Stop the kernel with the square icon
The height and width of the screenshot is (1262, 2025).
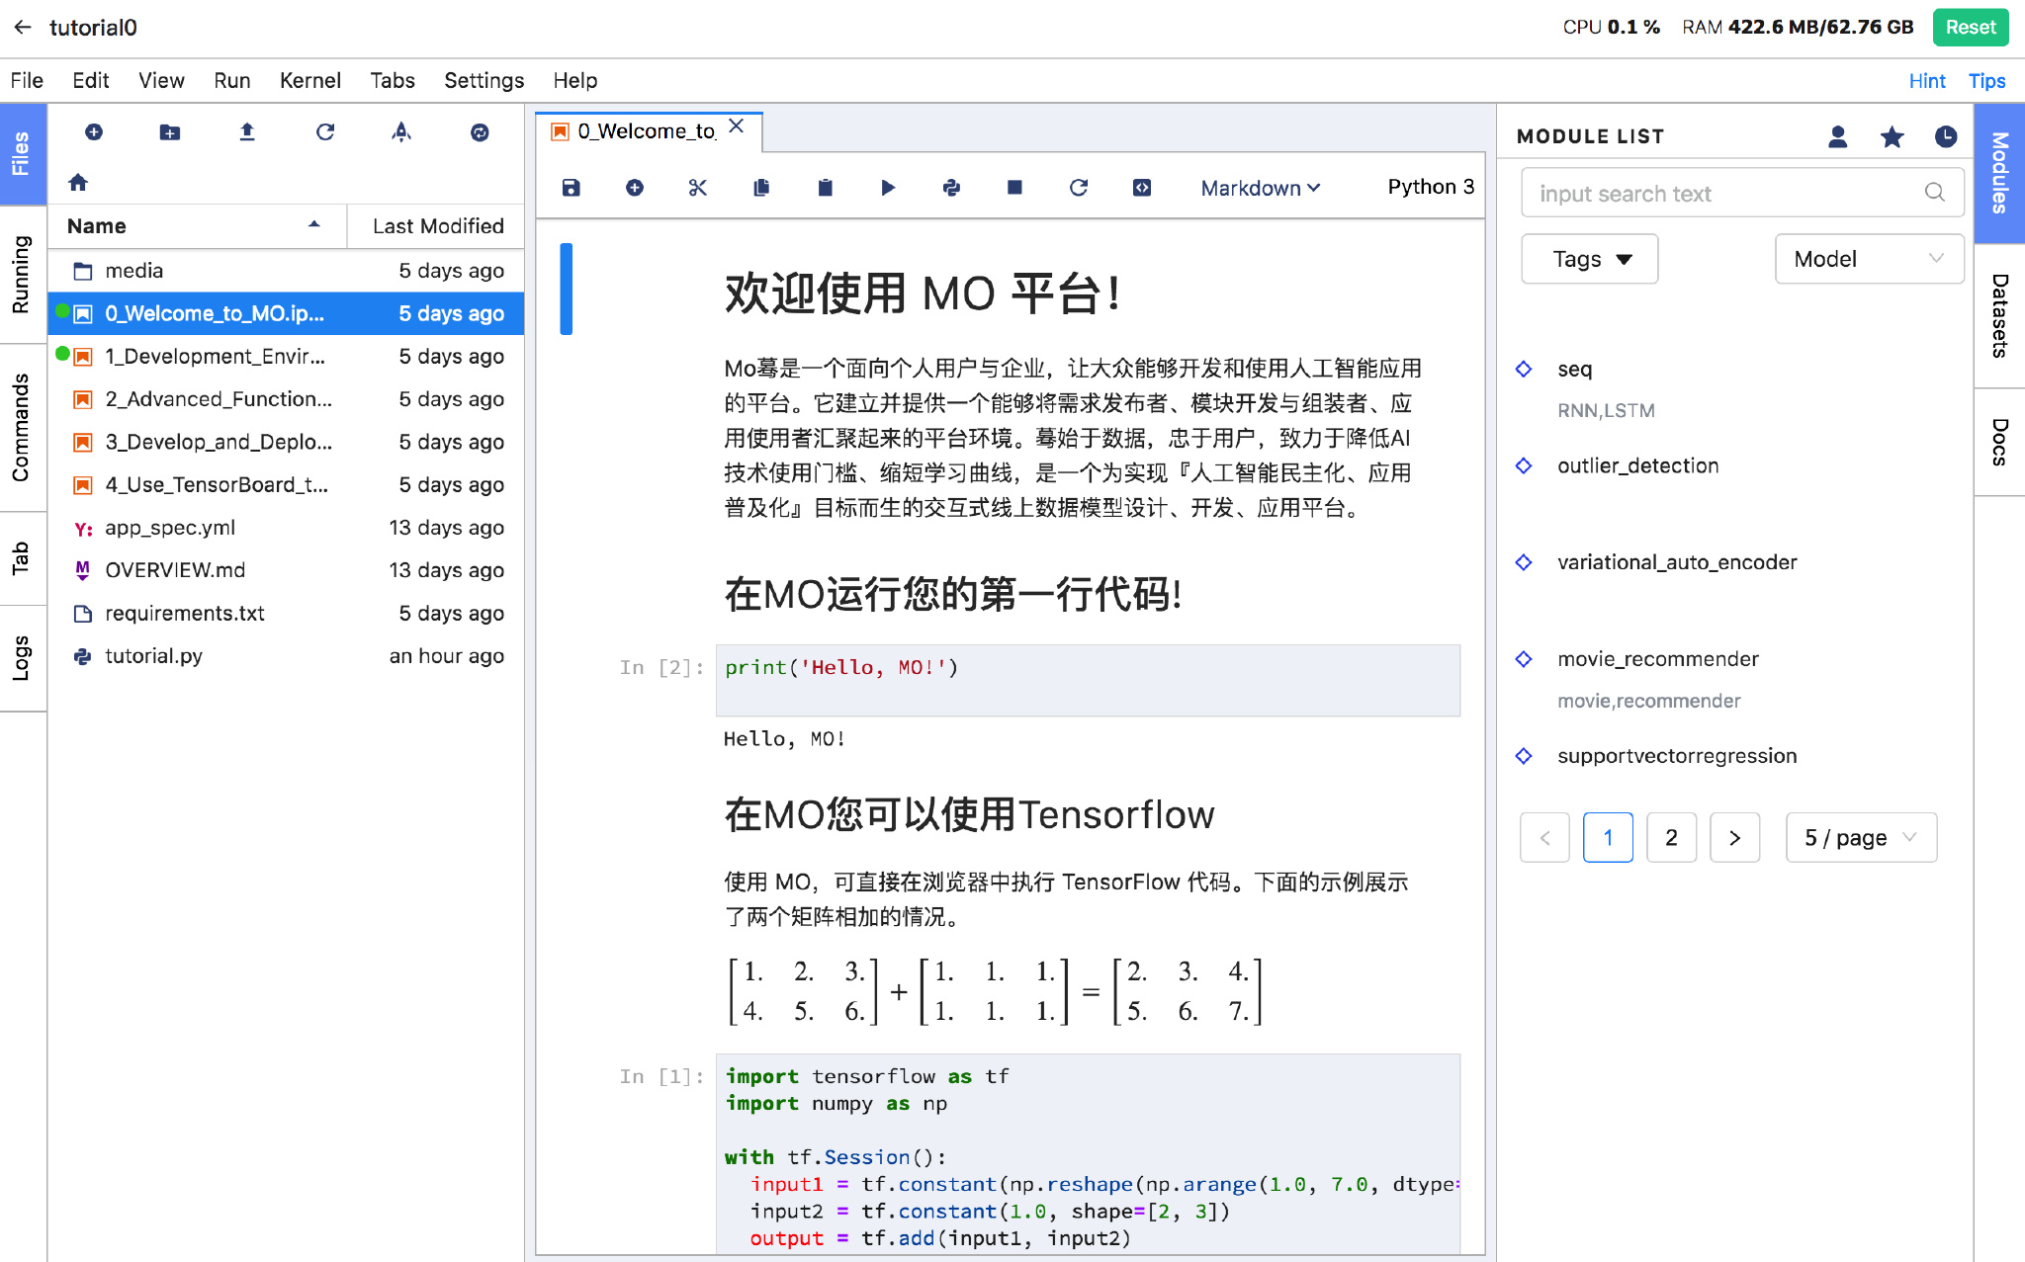coord(1014,188)
